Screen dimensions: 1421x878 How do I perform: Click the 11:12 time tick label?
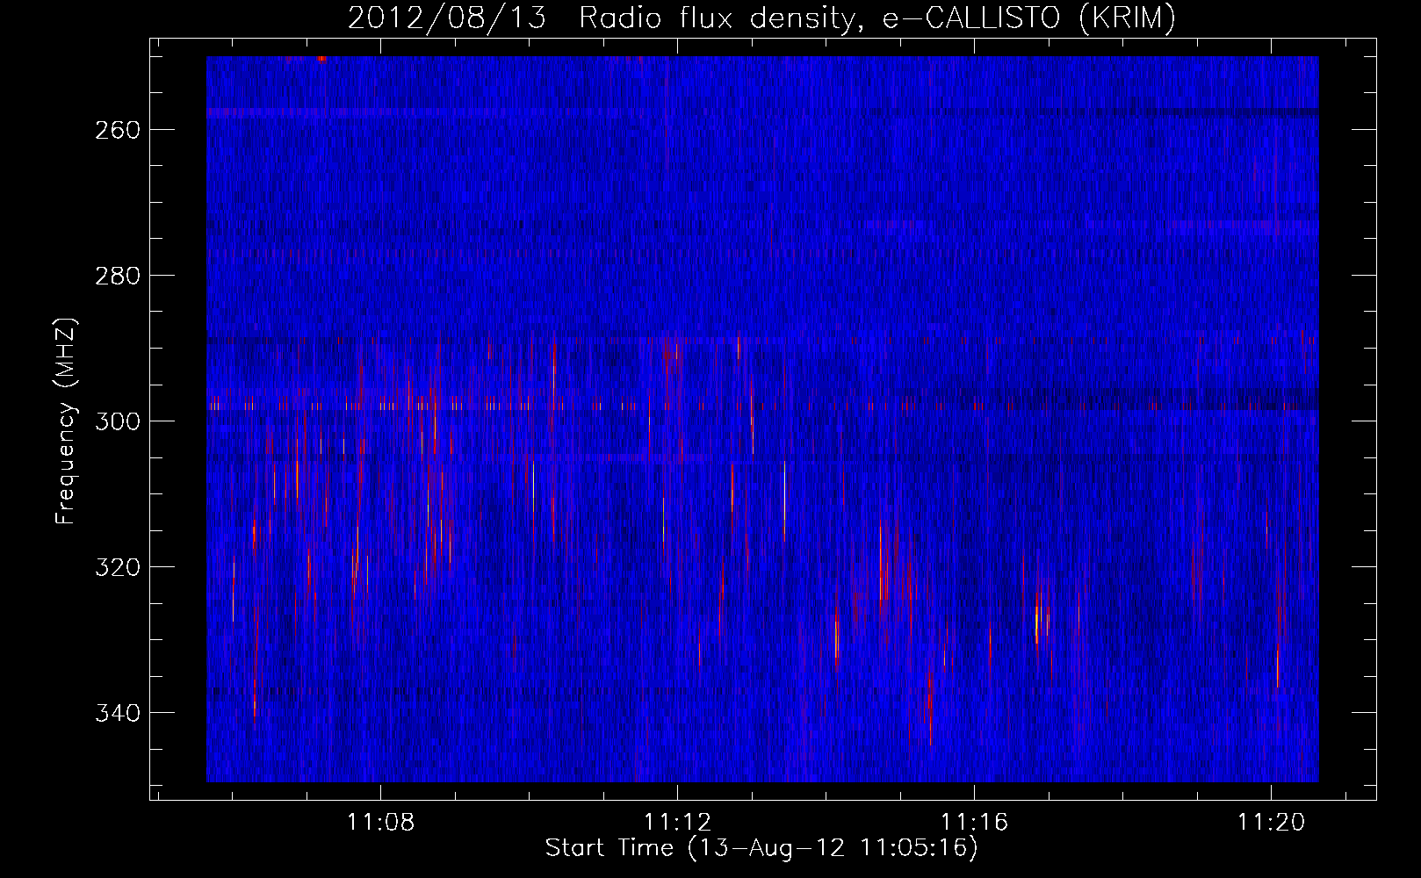coord(678,823)
